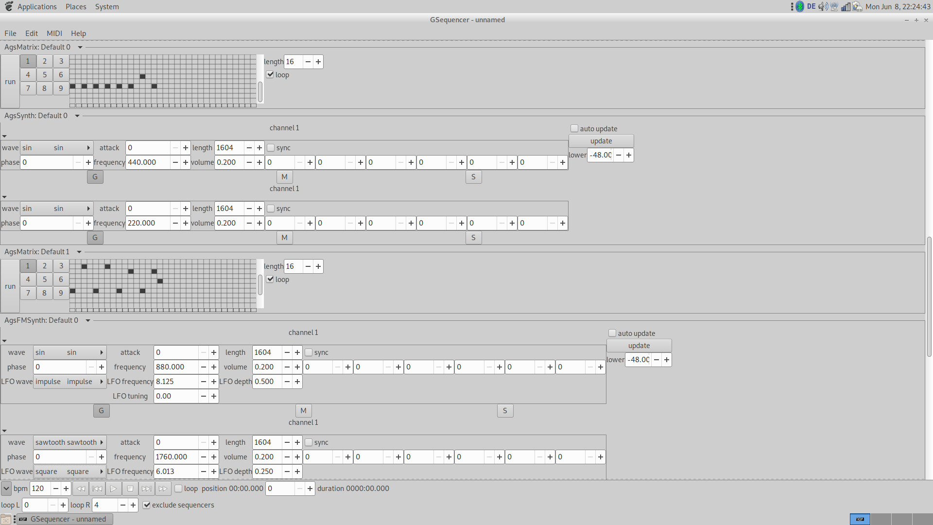The width and height of the screenshot is (933, 525).
Task: Click AgsFMSynth update button
Action: [639, 346]
